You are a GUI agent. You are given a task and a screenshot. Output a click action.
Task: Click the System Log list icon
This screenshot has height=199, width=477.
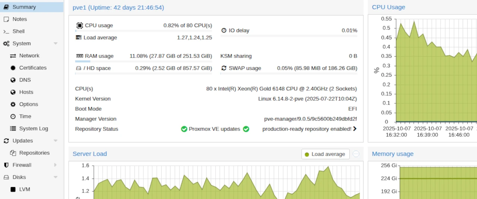[x=13, y=129]
